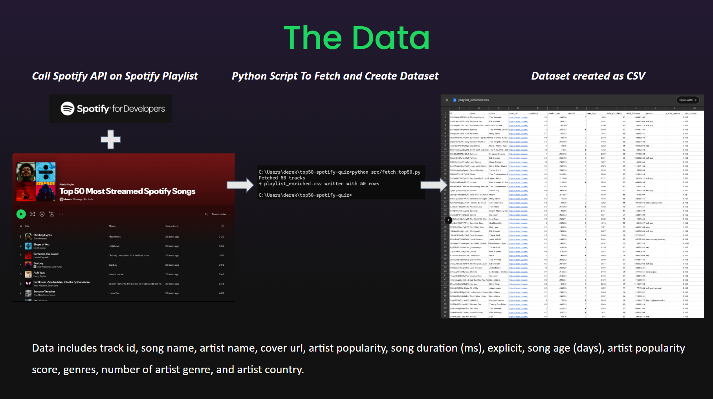Close the playlist_enriched.csv preview
The height and width of the screenshot is (399, 713).
(447, 100)
